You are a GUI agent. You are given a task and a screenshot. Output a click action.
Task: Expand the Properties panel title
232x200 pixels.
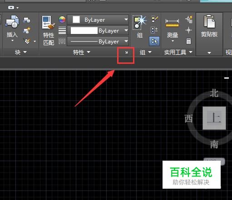82,52
